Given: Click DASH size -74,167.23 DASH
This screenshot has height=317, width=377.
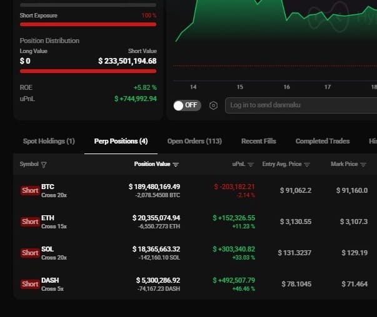Looking at the screenshot, I should 159,289.
